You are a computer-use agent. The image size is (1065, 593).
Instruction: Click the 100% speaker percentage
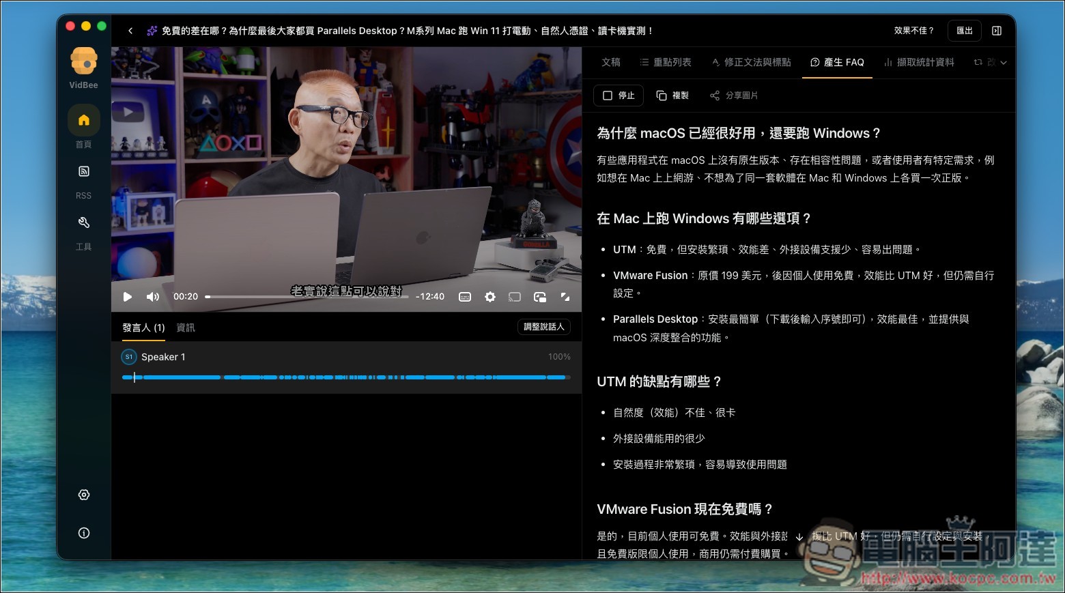[x=559, y=357]
